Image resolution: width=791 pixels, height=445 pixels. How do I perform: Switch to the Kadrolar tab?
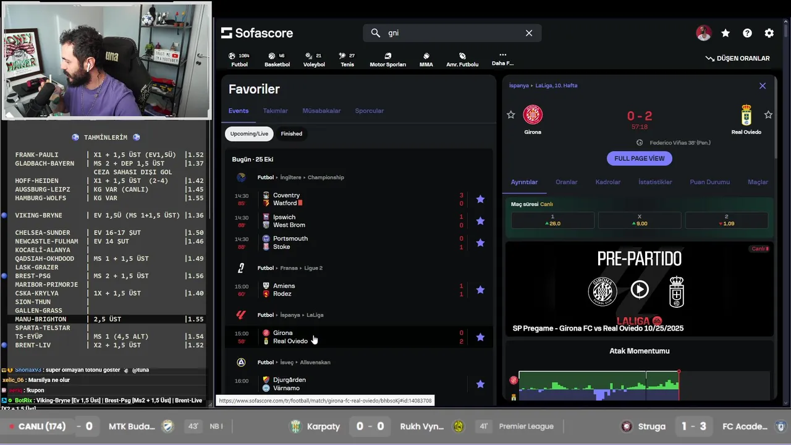(x=607, y=182)
